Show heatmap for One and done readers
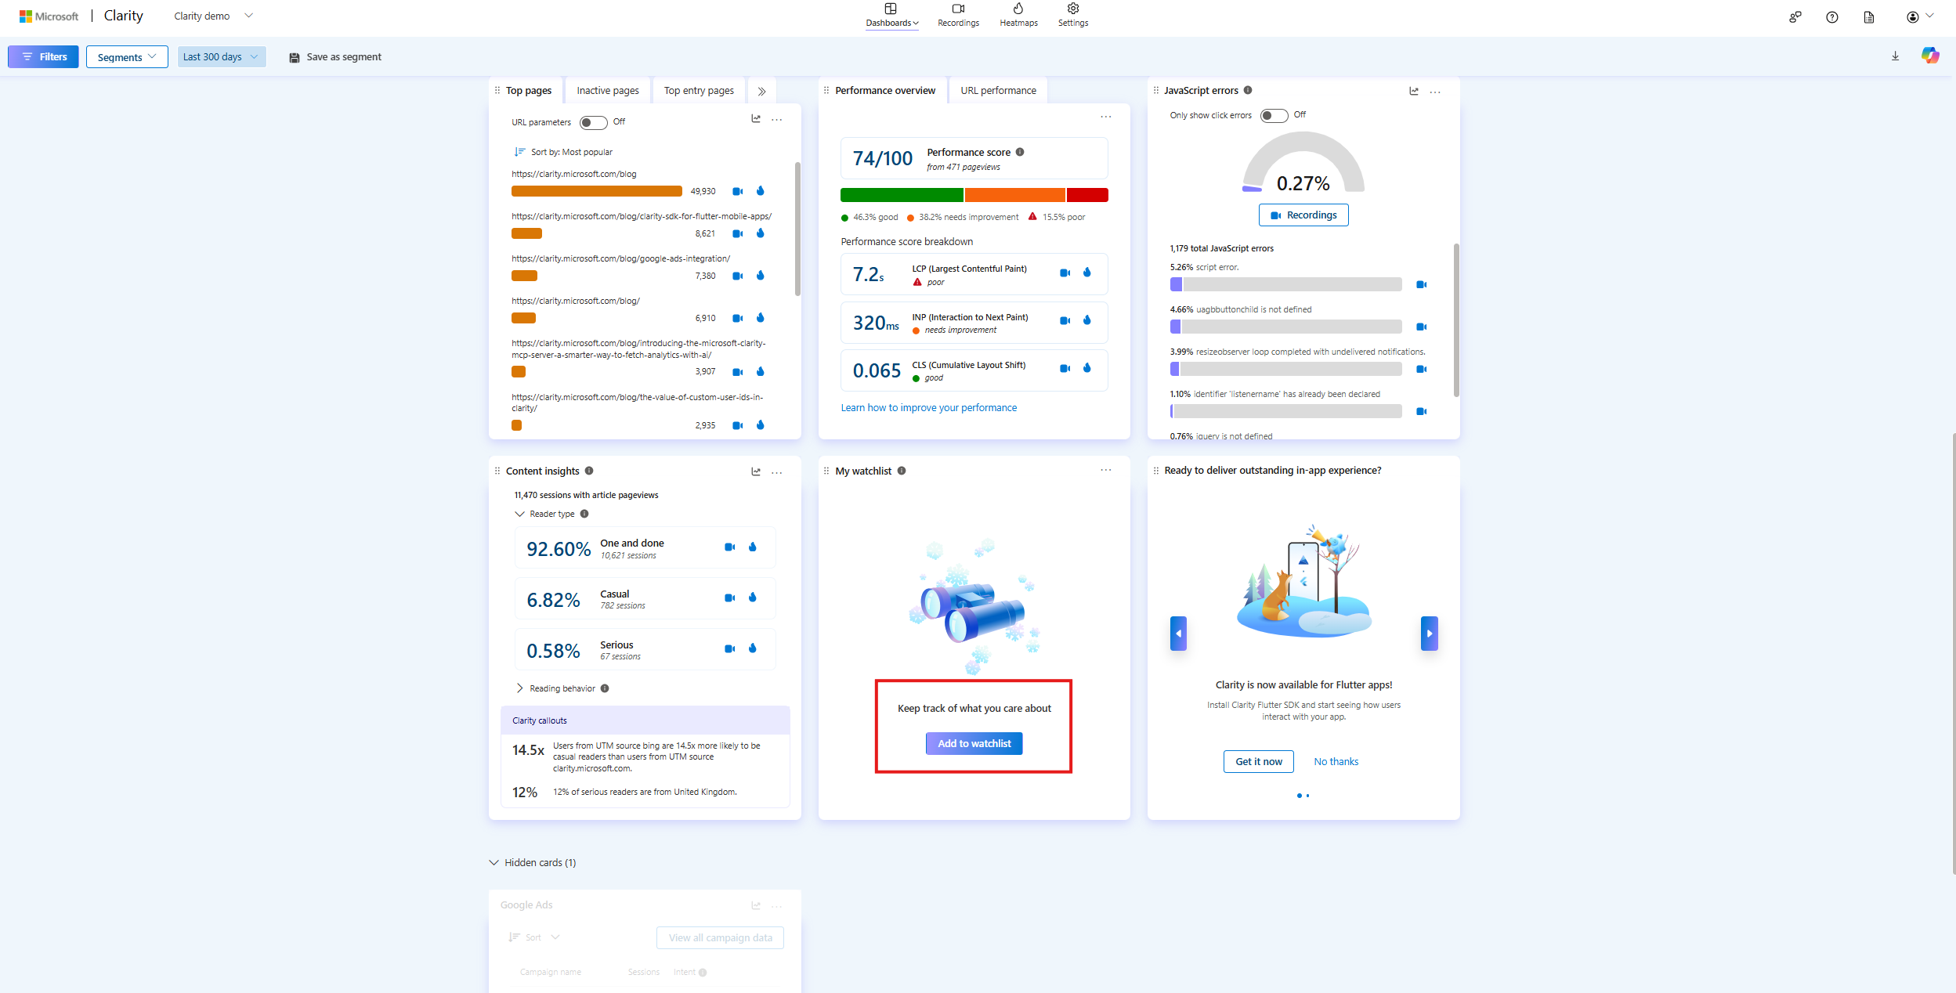1956x993 pixels. coord(752,547)
